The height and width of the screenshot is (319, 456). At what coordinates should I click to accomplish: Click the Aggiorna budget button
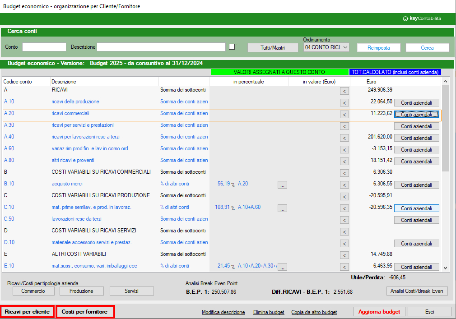(x=379, y=312)
